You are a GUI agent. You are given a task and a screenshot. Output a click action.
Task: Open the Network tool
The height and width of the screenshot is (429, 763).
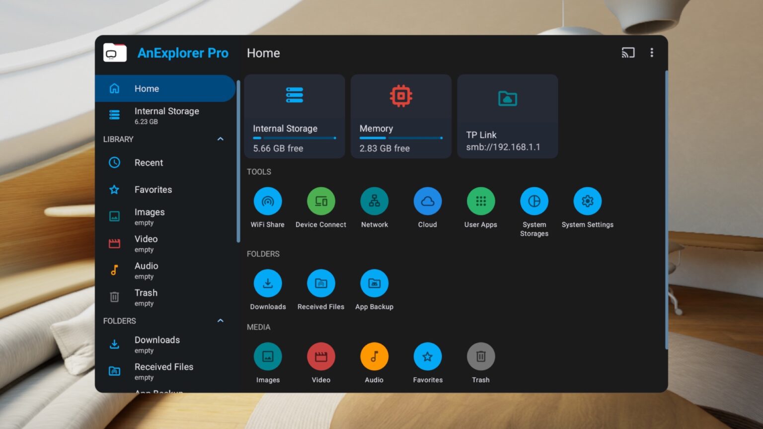(x=374, y=201)
